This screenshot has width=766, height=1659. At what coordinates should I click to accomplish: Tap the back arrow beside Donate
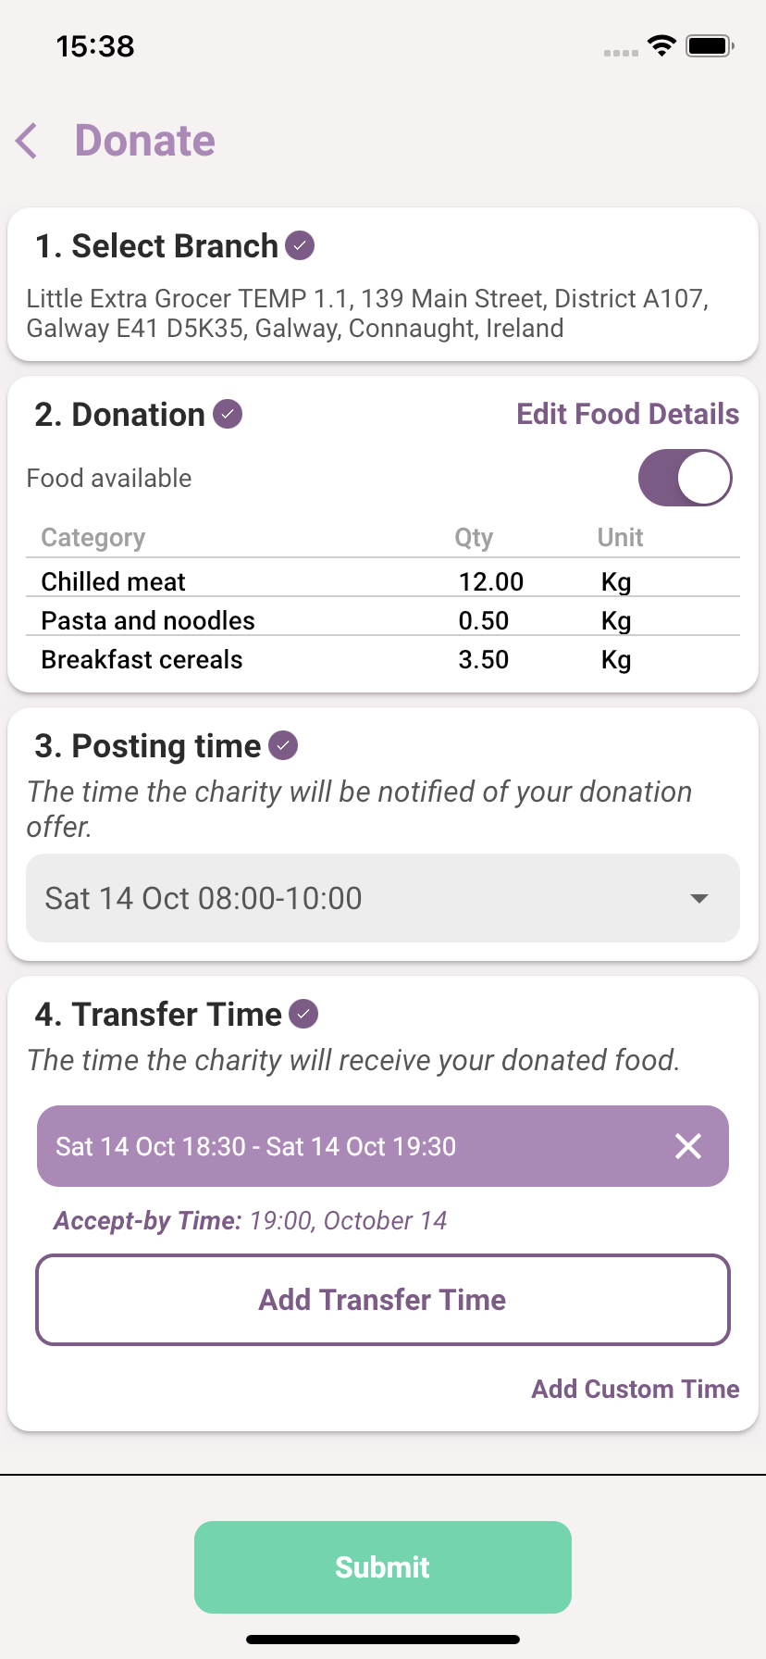[28, 141]
